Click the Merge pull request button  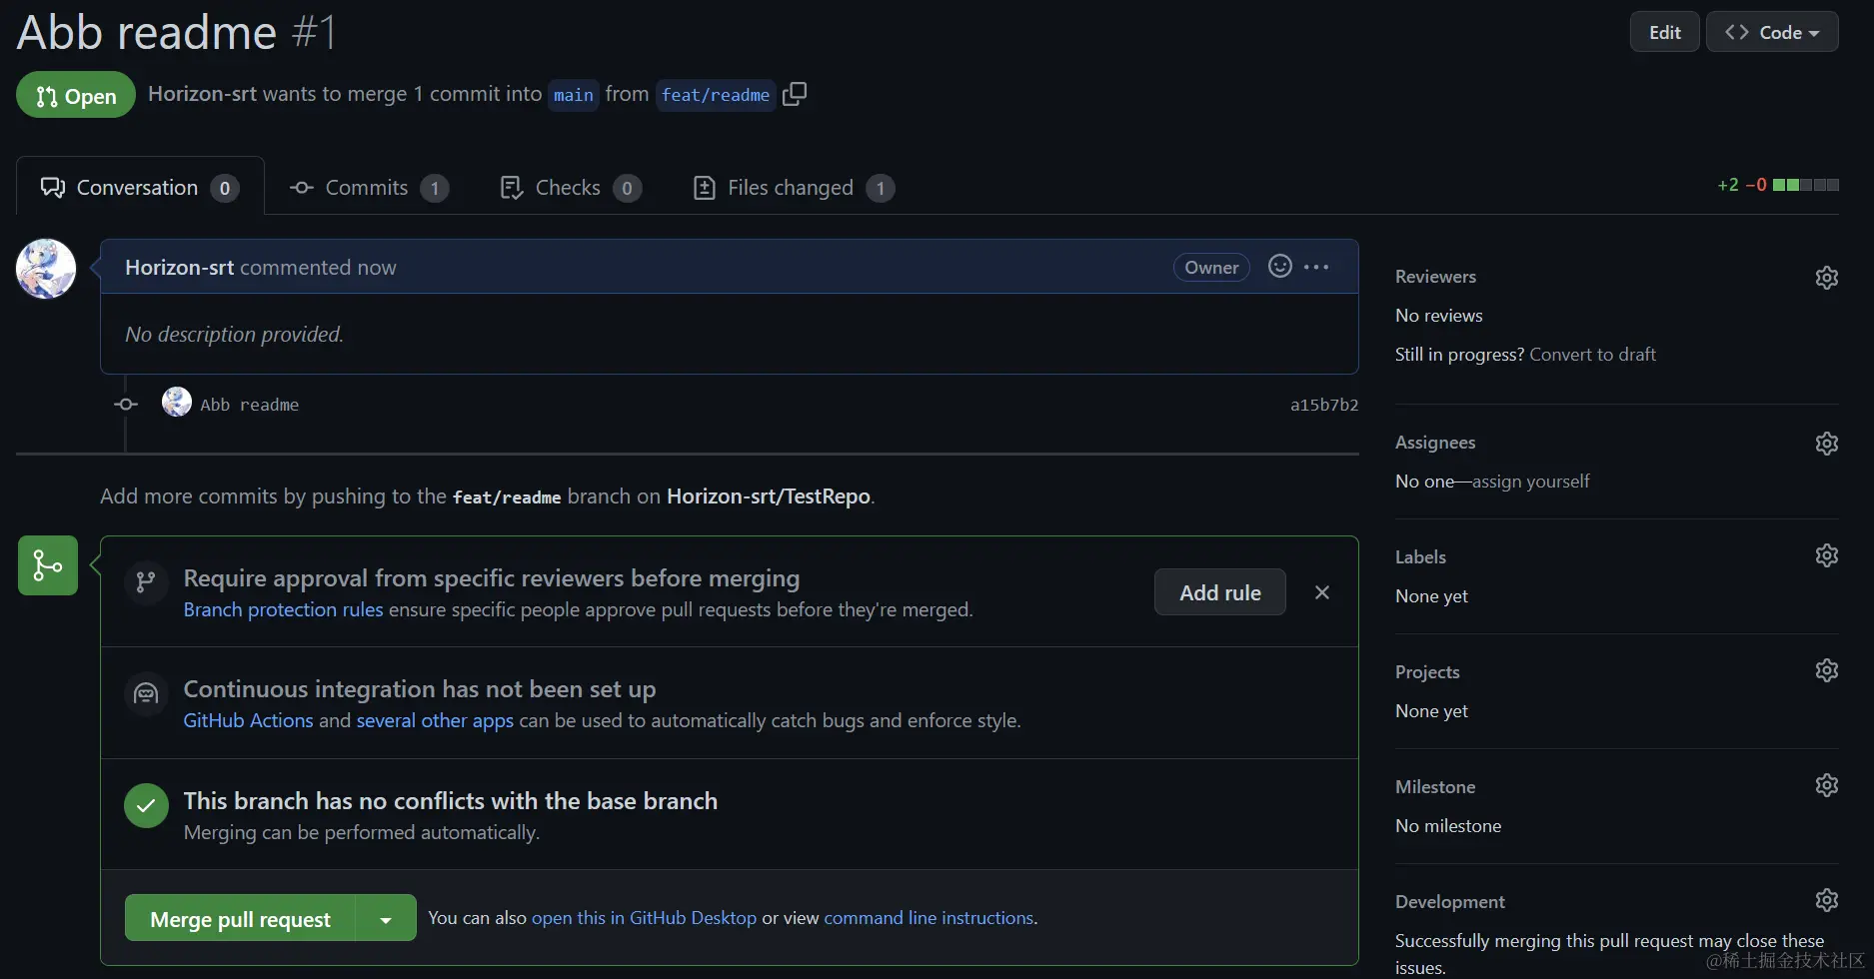coord(240,918)
